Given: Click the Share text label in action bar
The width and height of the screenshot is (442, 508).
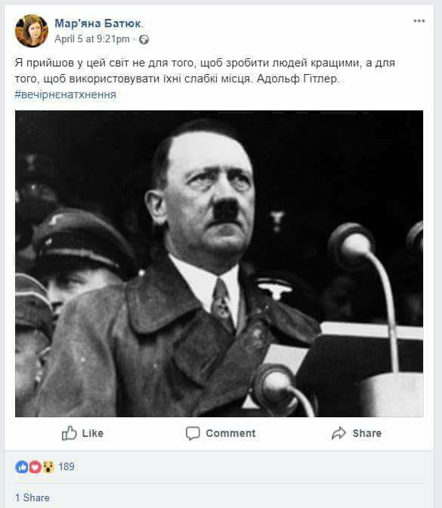Looking at the screenshot, I should pyautogui.click(x=367, y=433).
